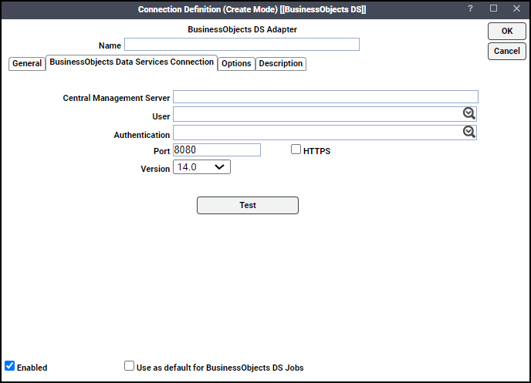Open the Authentication lookup magnifier icon
The width and height of the screenshot is (531, 383).
469,132
